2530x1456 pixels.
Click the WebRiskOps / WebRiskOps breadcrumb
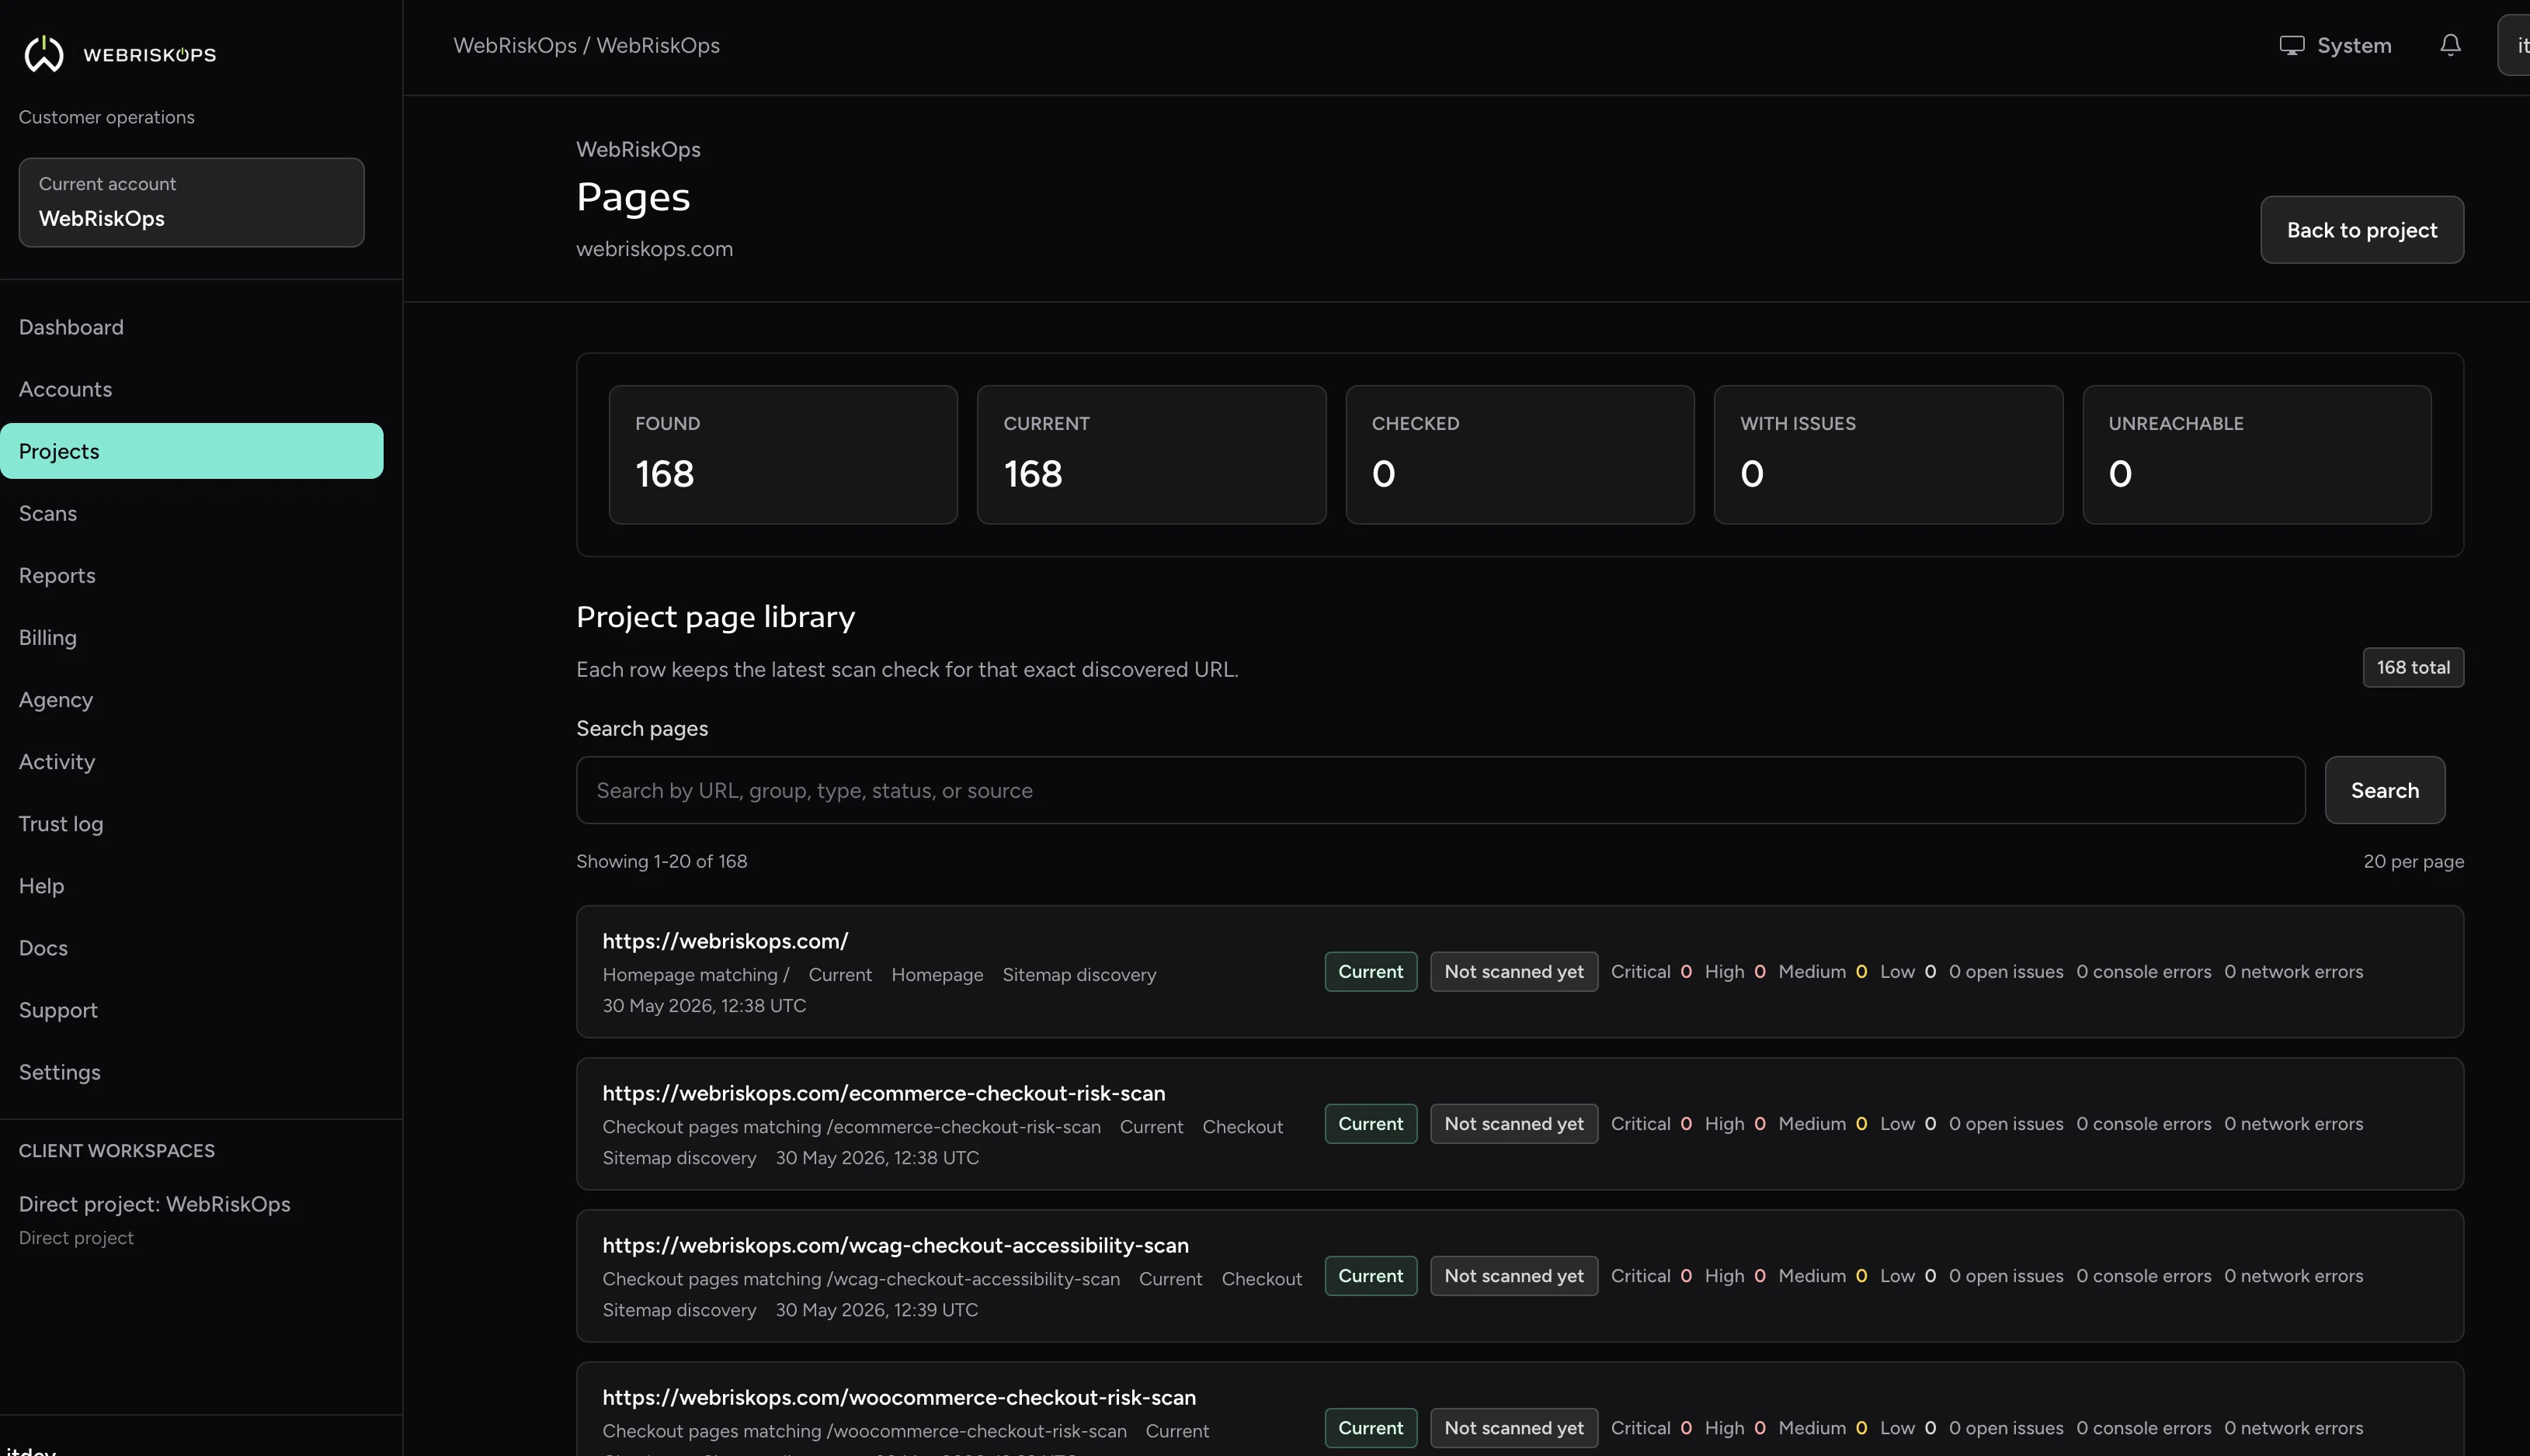tap(586, 46)
